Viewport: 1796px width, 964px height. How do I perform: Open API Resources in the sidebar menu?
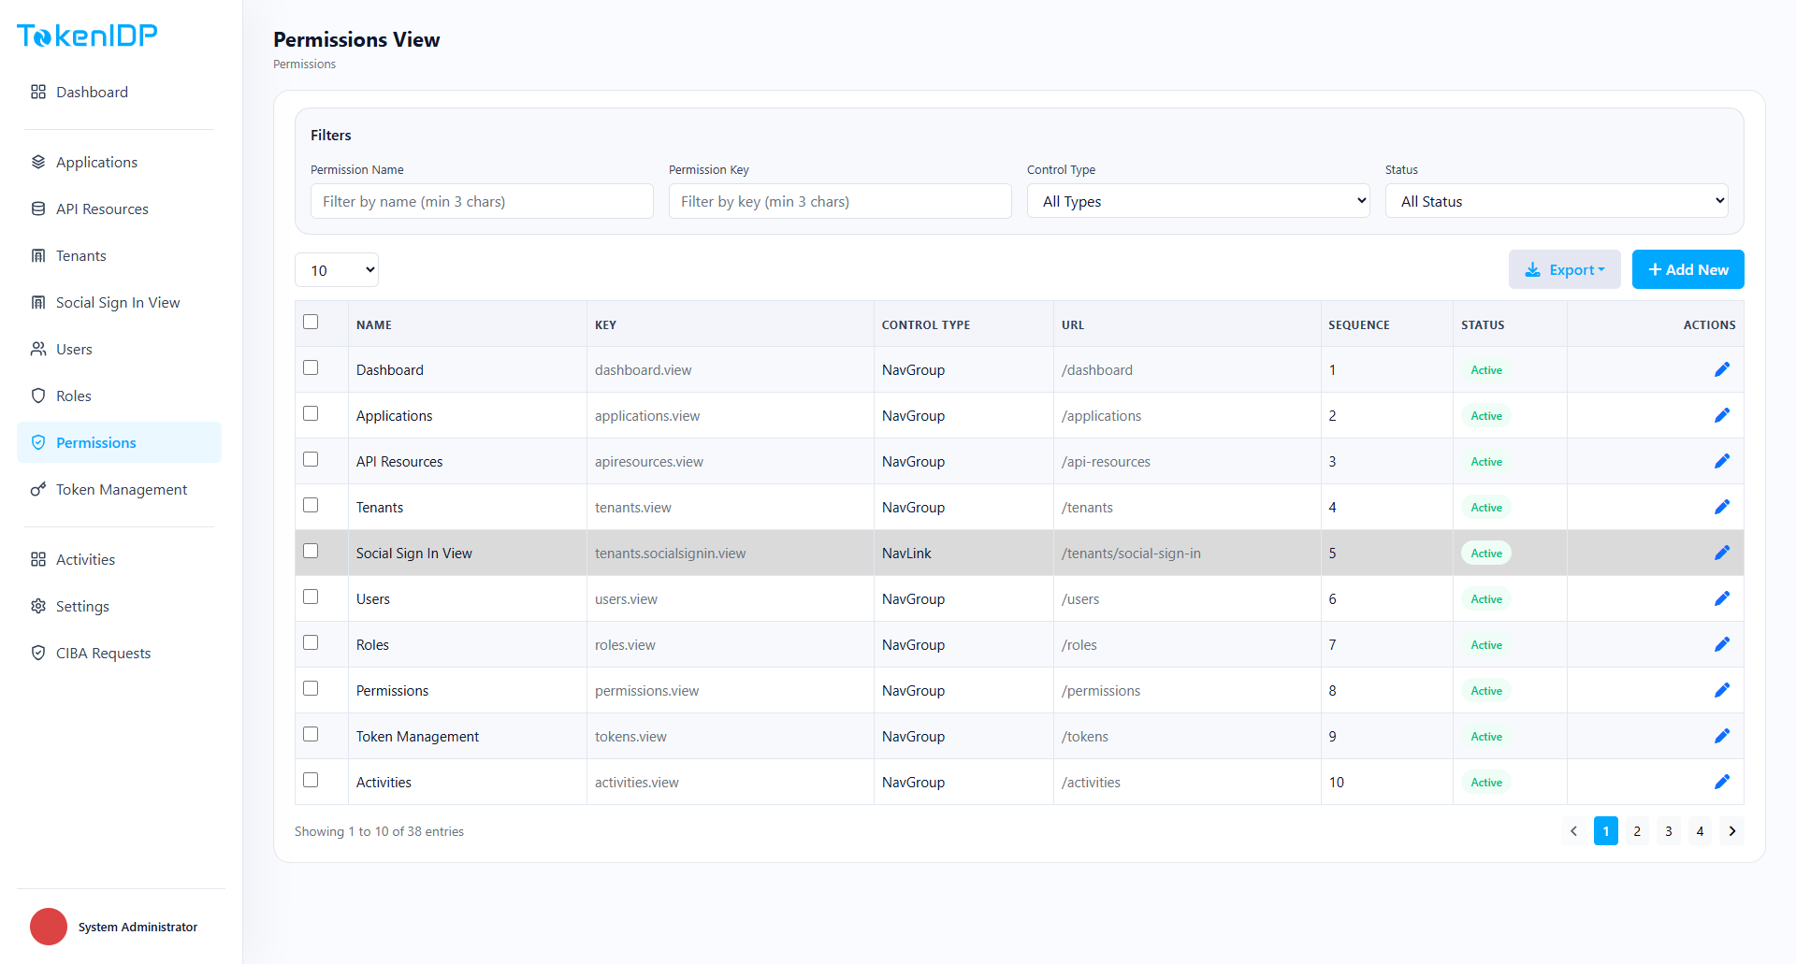point(119,209)
